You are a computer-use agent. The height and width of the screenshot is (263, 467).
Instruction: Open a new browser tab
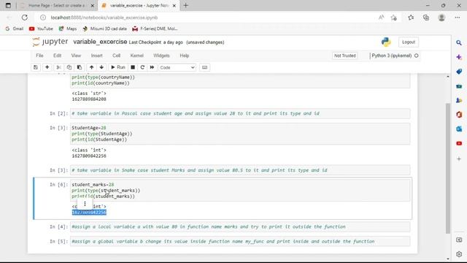pos(185,5)
